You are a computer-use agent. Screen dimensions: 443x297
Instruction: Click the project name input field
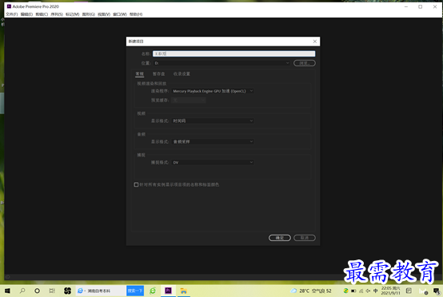click(234, 53)
